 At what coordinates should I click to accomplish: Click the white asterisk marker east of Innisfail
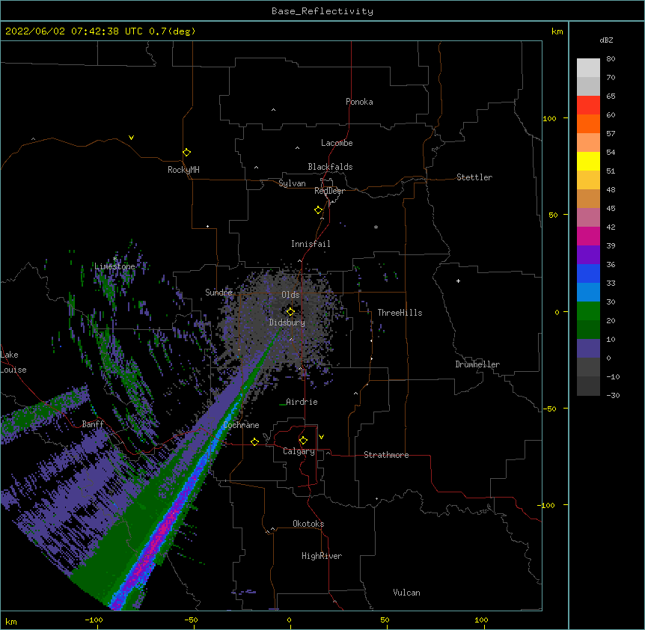[x=376, y=227]
